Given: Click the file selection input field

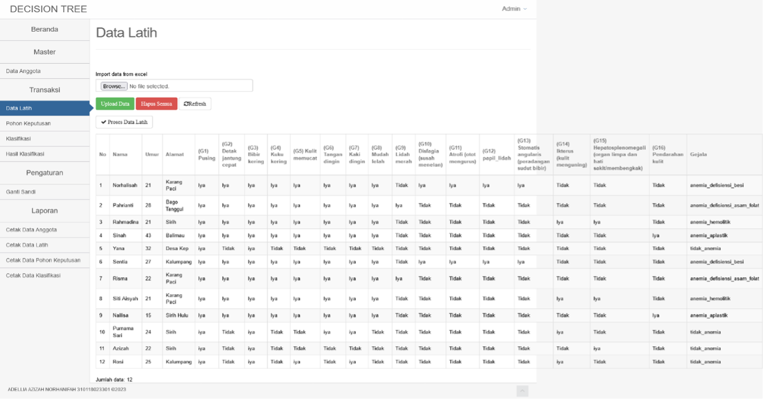Looking at the screenshot, I should 174,86.
